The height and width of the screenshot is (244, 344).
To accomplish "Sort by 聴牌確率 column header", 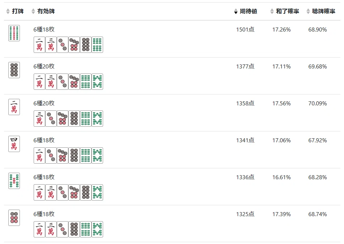I will [x=321, y=11].
